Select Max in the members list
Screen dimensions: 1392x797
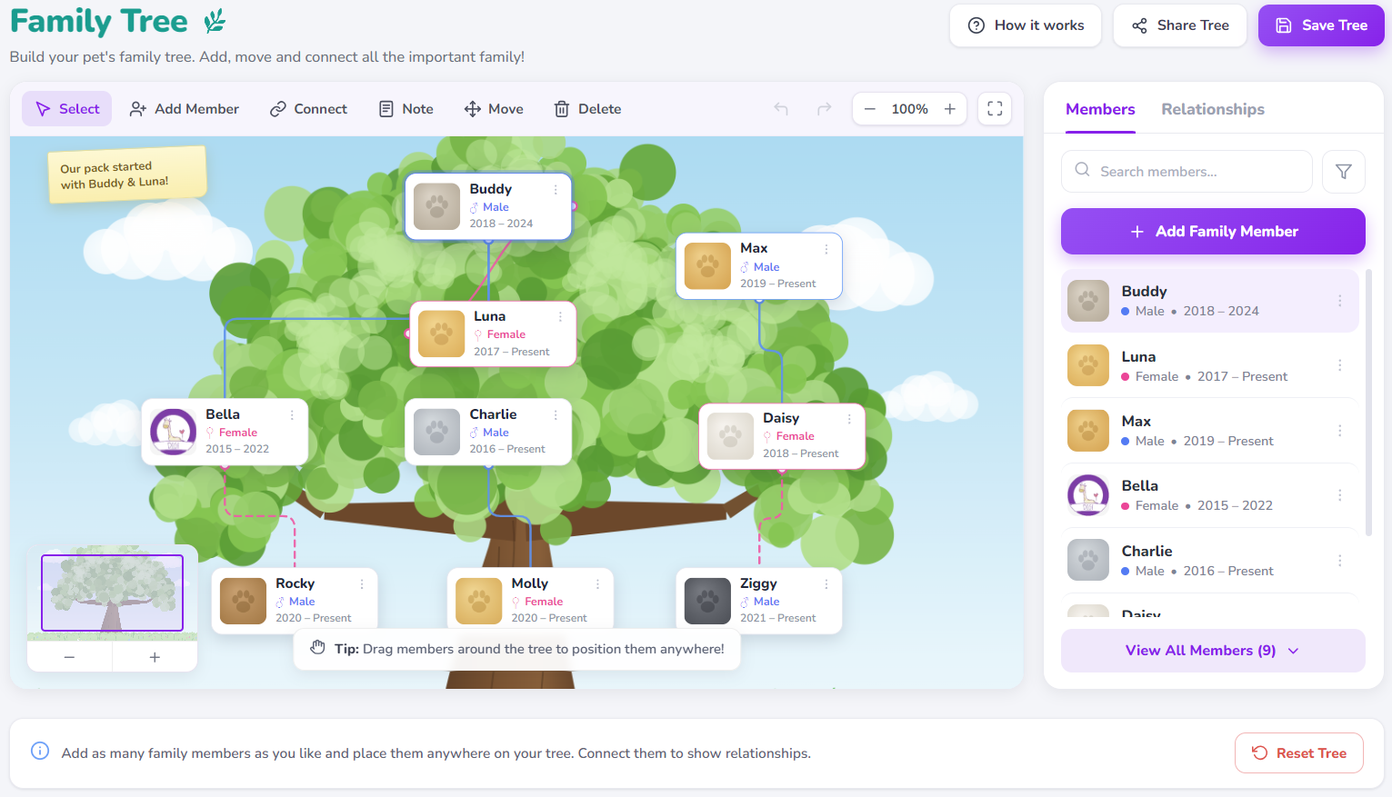click(x=1209, y=431)
